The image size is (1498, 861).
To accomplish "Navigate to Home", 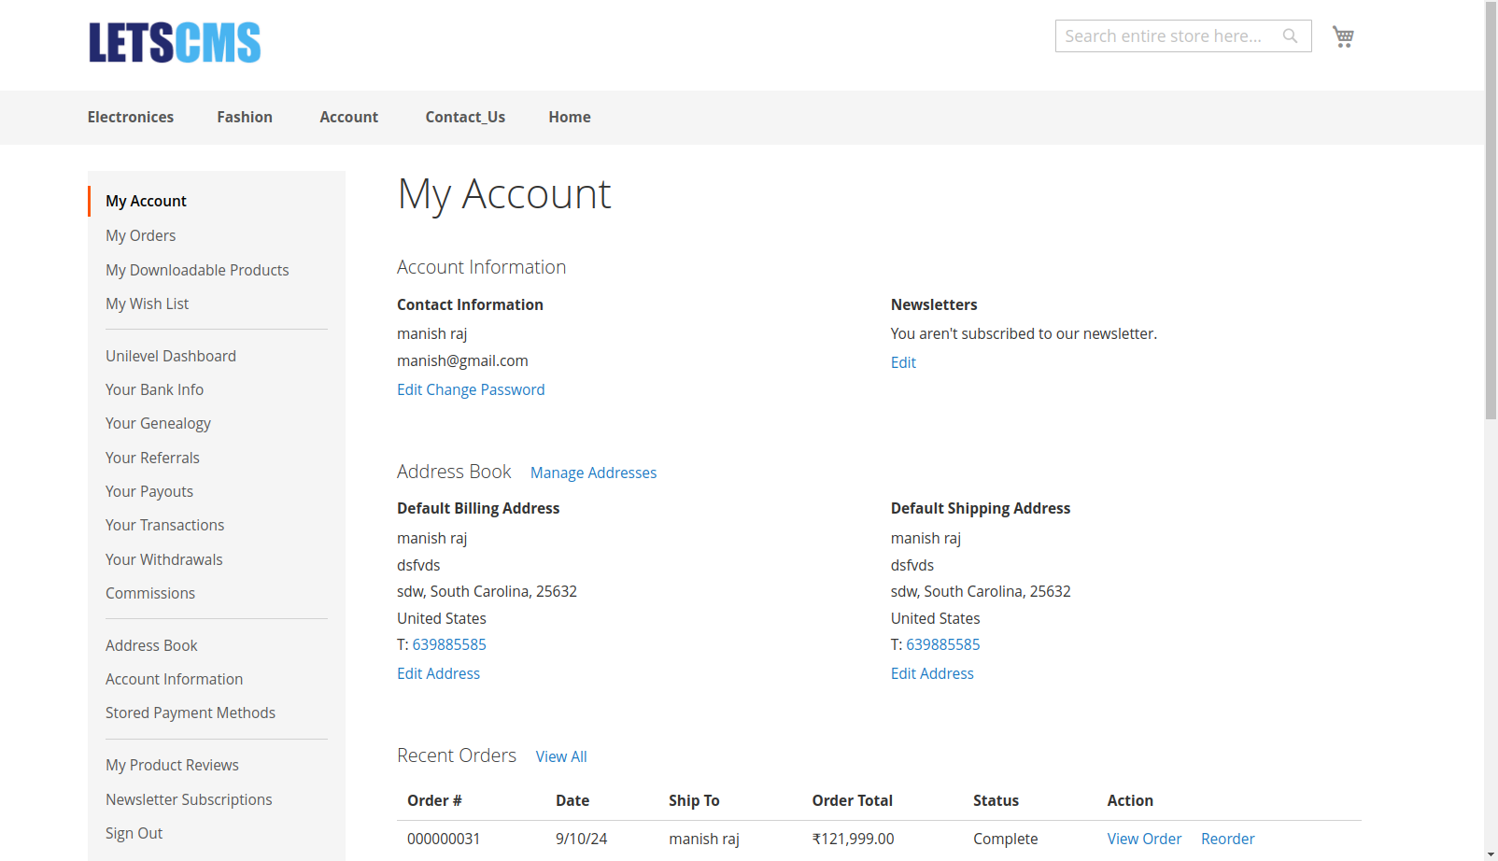I will (569, 117).
